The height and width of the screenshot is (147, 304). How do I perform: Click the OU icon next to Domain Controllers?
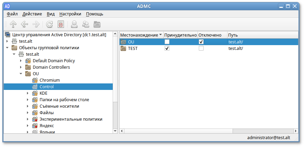point(28,67)
